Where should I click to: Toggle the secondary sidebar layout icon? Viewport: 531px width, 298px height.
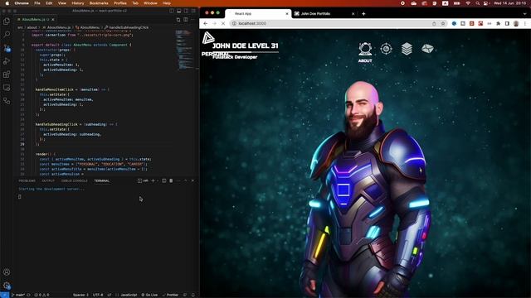point(186,11)
